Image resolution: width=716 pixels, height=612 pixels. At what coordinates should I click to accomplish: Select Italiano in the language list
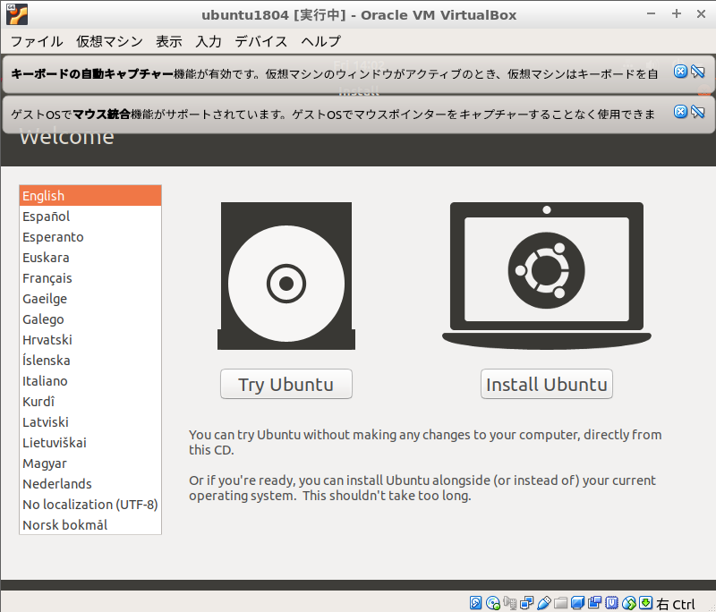click(90, 380)
